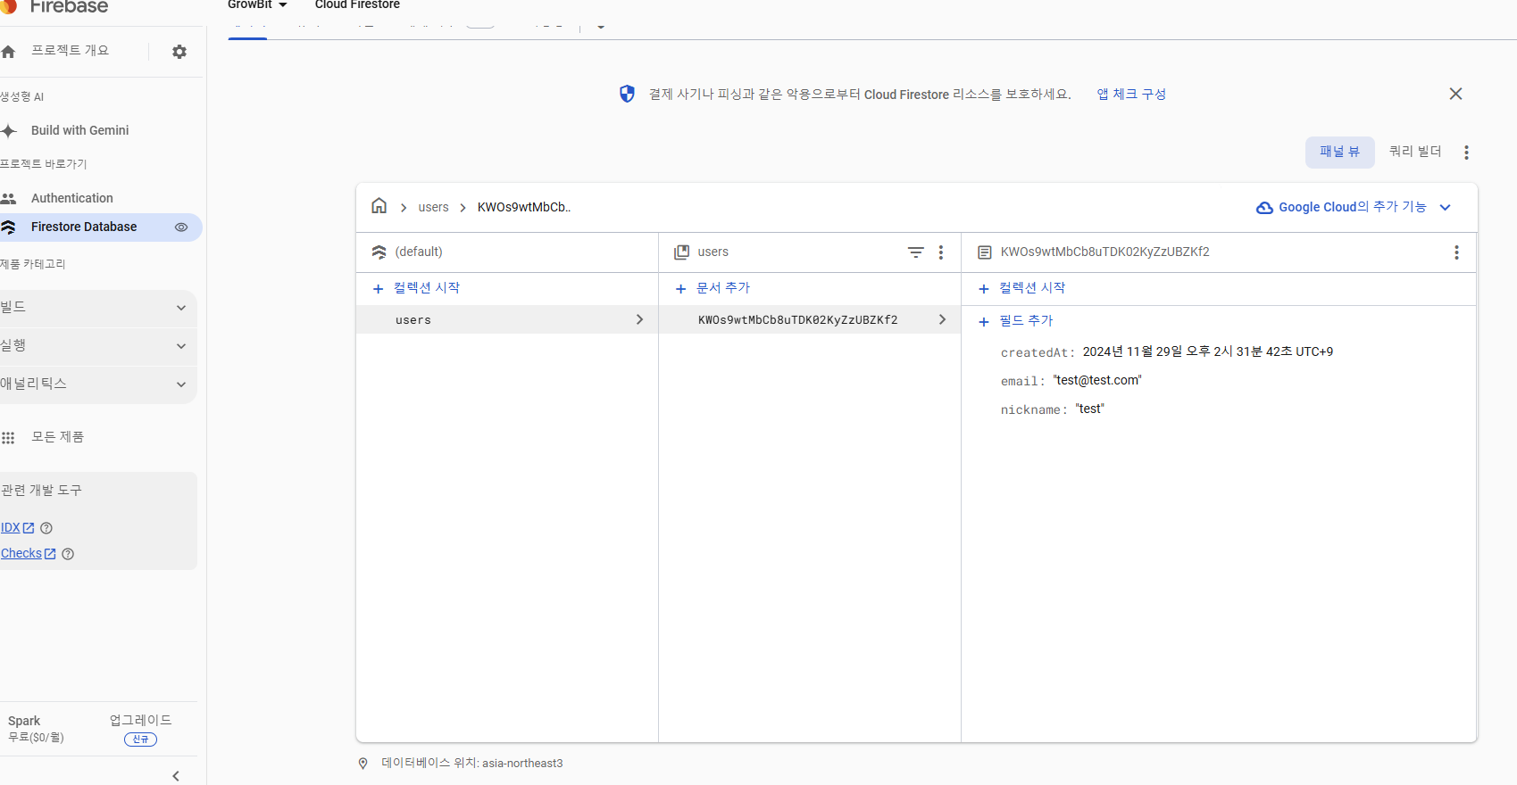Click the shield icon in the banner
Image resolution: width=1517 pixels, height=785 pixels.
point(627,94)
